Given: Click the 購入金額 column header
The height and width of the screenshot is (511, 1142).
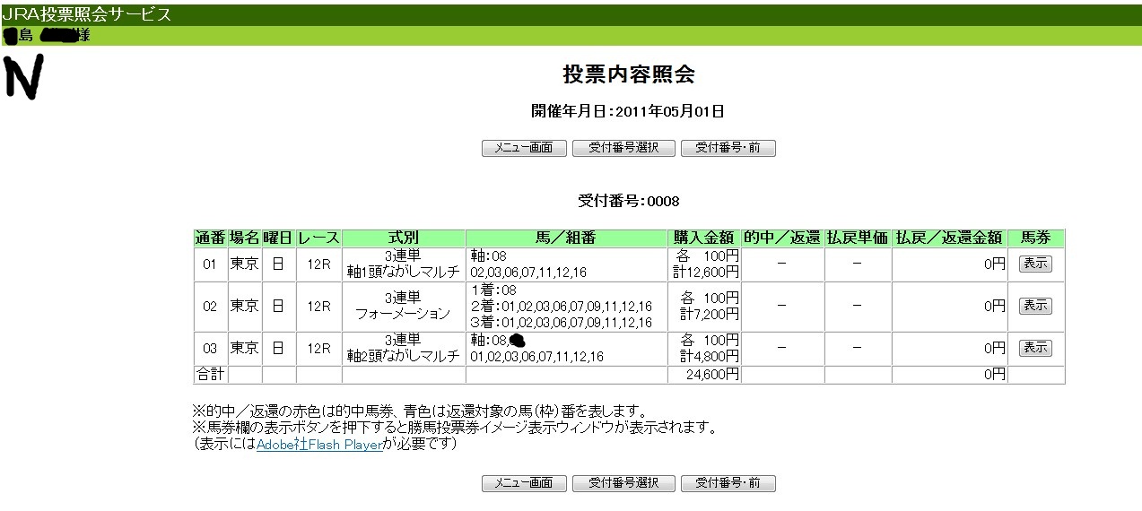Looking at the screenshot, I should [x=704, y=238].
